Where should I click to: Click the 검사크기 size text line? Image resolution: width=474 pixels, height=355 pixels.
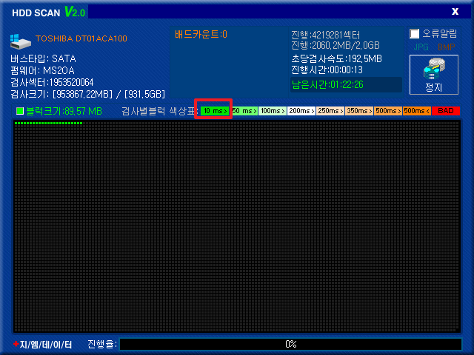pos(87,95)
